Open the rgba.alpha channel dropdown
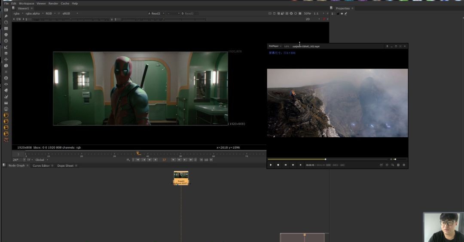 [34, 13]
